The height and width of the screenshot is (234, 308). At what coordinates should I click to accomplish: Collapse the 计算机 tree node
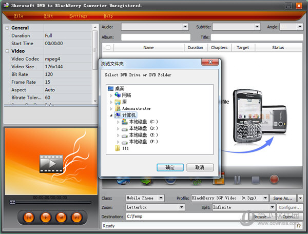click(111, 115)
